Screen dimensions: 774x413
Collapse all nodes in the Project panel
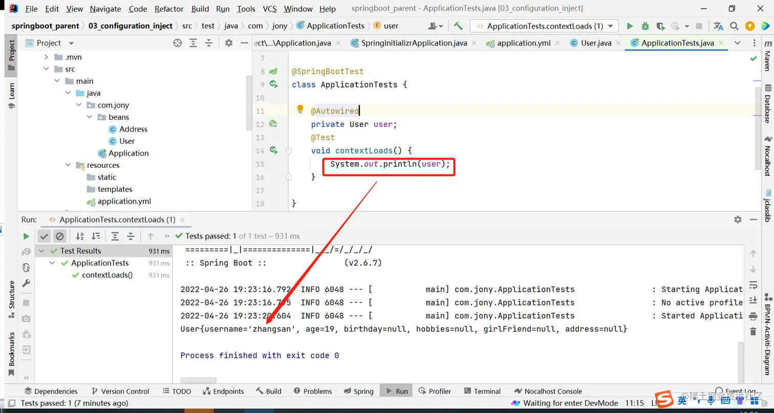pyautogui.click(x=208, y=43)
